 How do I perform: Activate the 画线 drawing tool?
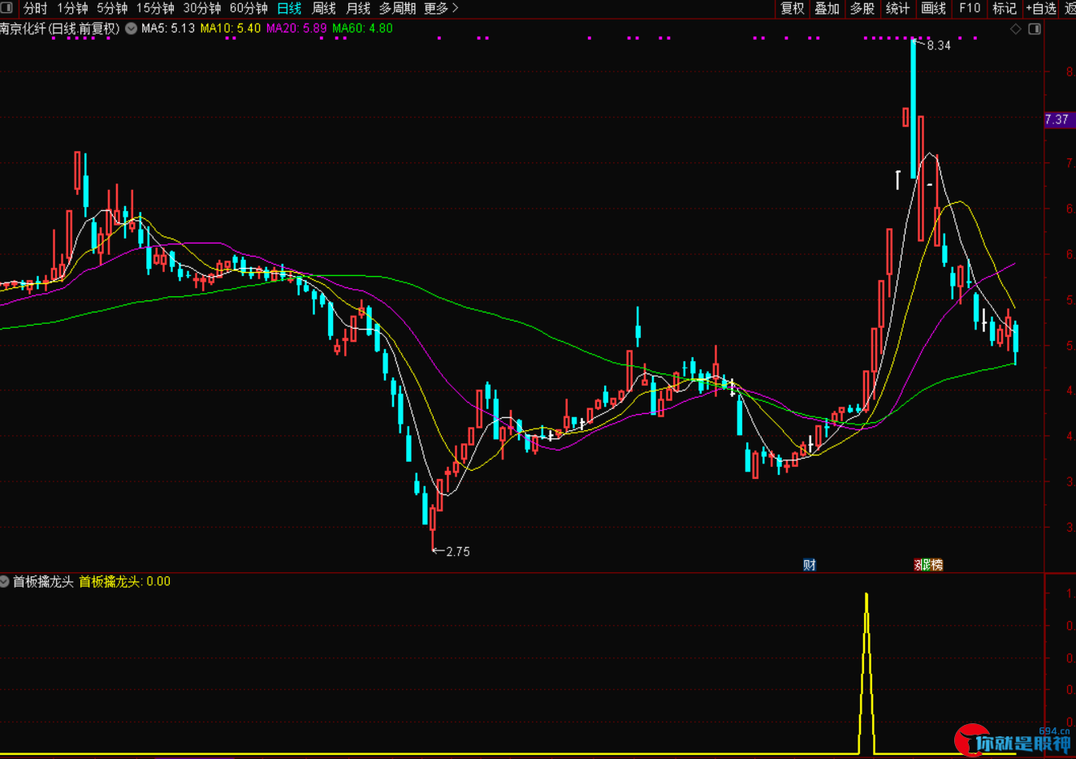934,8
